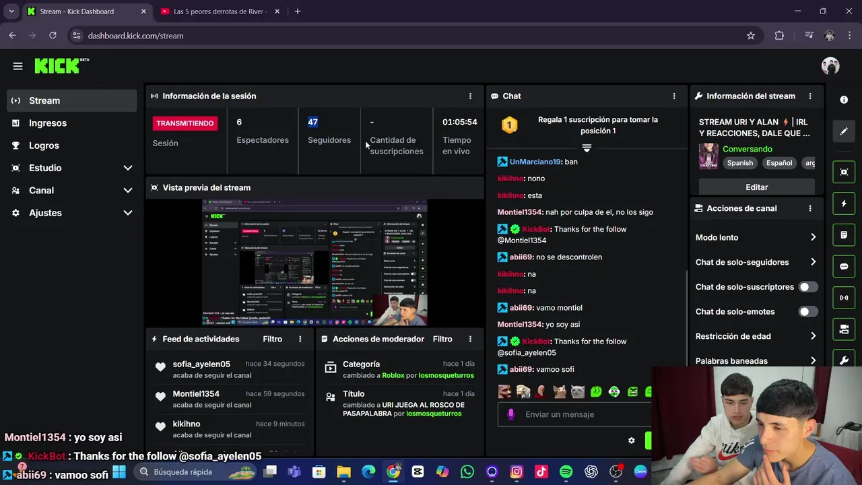Expand Ajustes submenu in sidebar

(x=127, y=213)
